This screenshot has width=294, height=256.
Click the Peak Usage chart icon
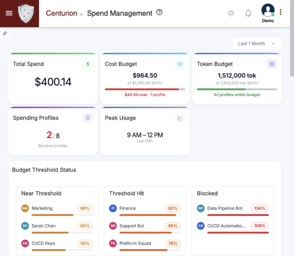(180, 118)
